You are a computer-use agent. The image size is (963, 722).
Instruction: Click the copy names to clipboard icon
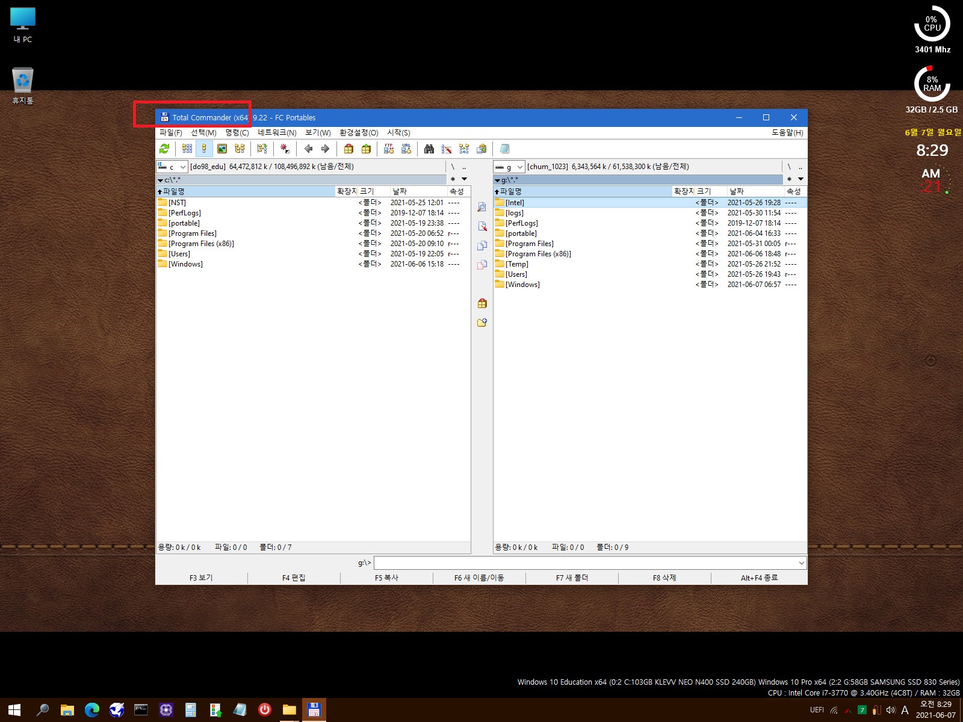pos(482,149)
